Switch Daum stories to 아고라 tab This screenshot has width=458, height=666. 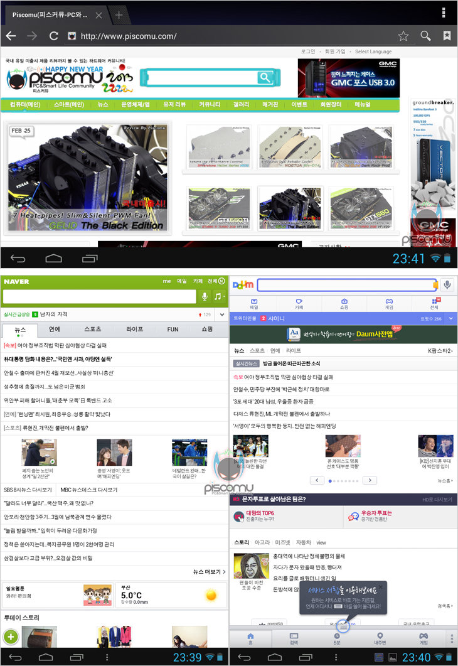coord(262,542)
